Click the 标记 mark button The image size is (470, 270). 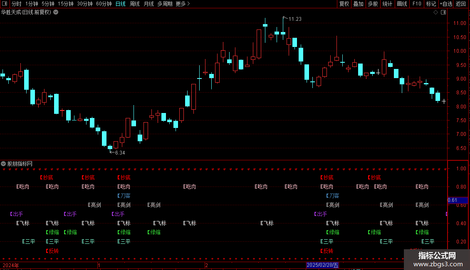pos(431,4)
